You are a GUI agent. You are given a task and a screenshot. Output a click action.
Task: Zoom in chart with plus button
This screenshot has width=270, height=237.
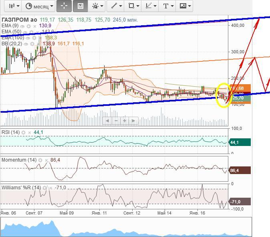tap(125, 120)
